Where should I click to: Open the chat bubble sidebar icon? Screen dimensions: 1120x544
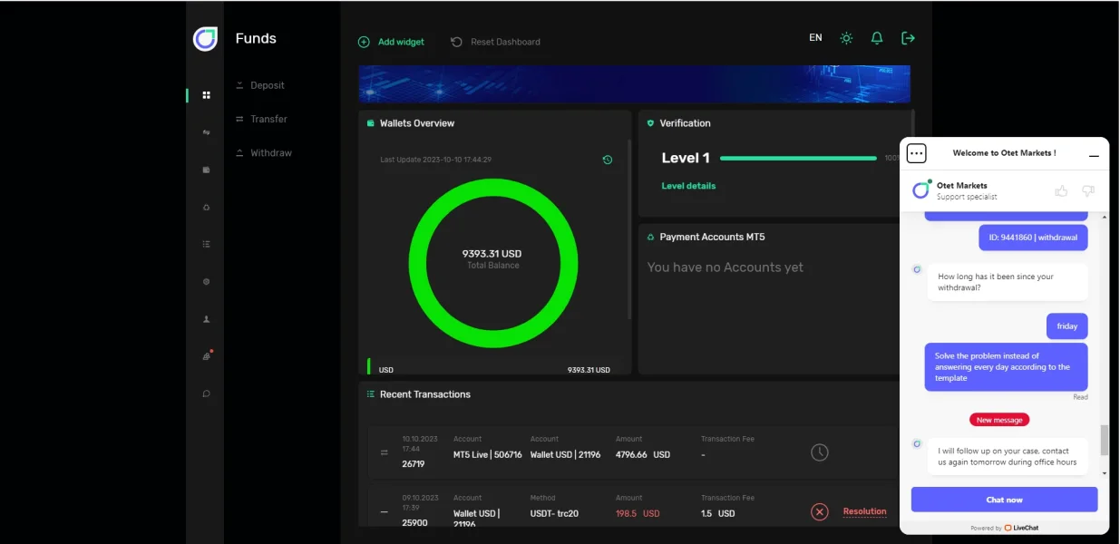pyautogui.click(x=207, y=393)
